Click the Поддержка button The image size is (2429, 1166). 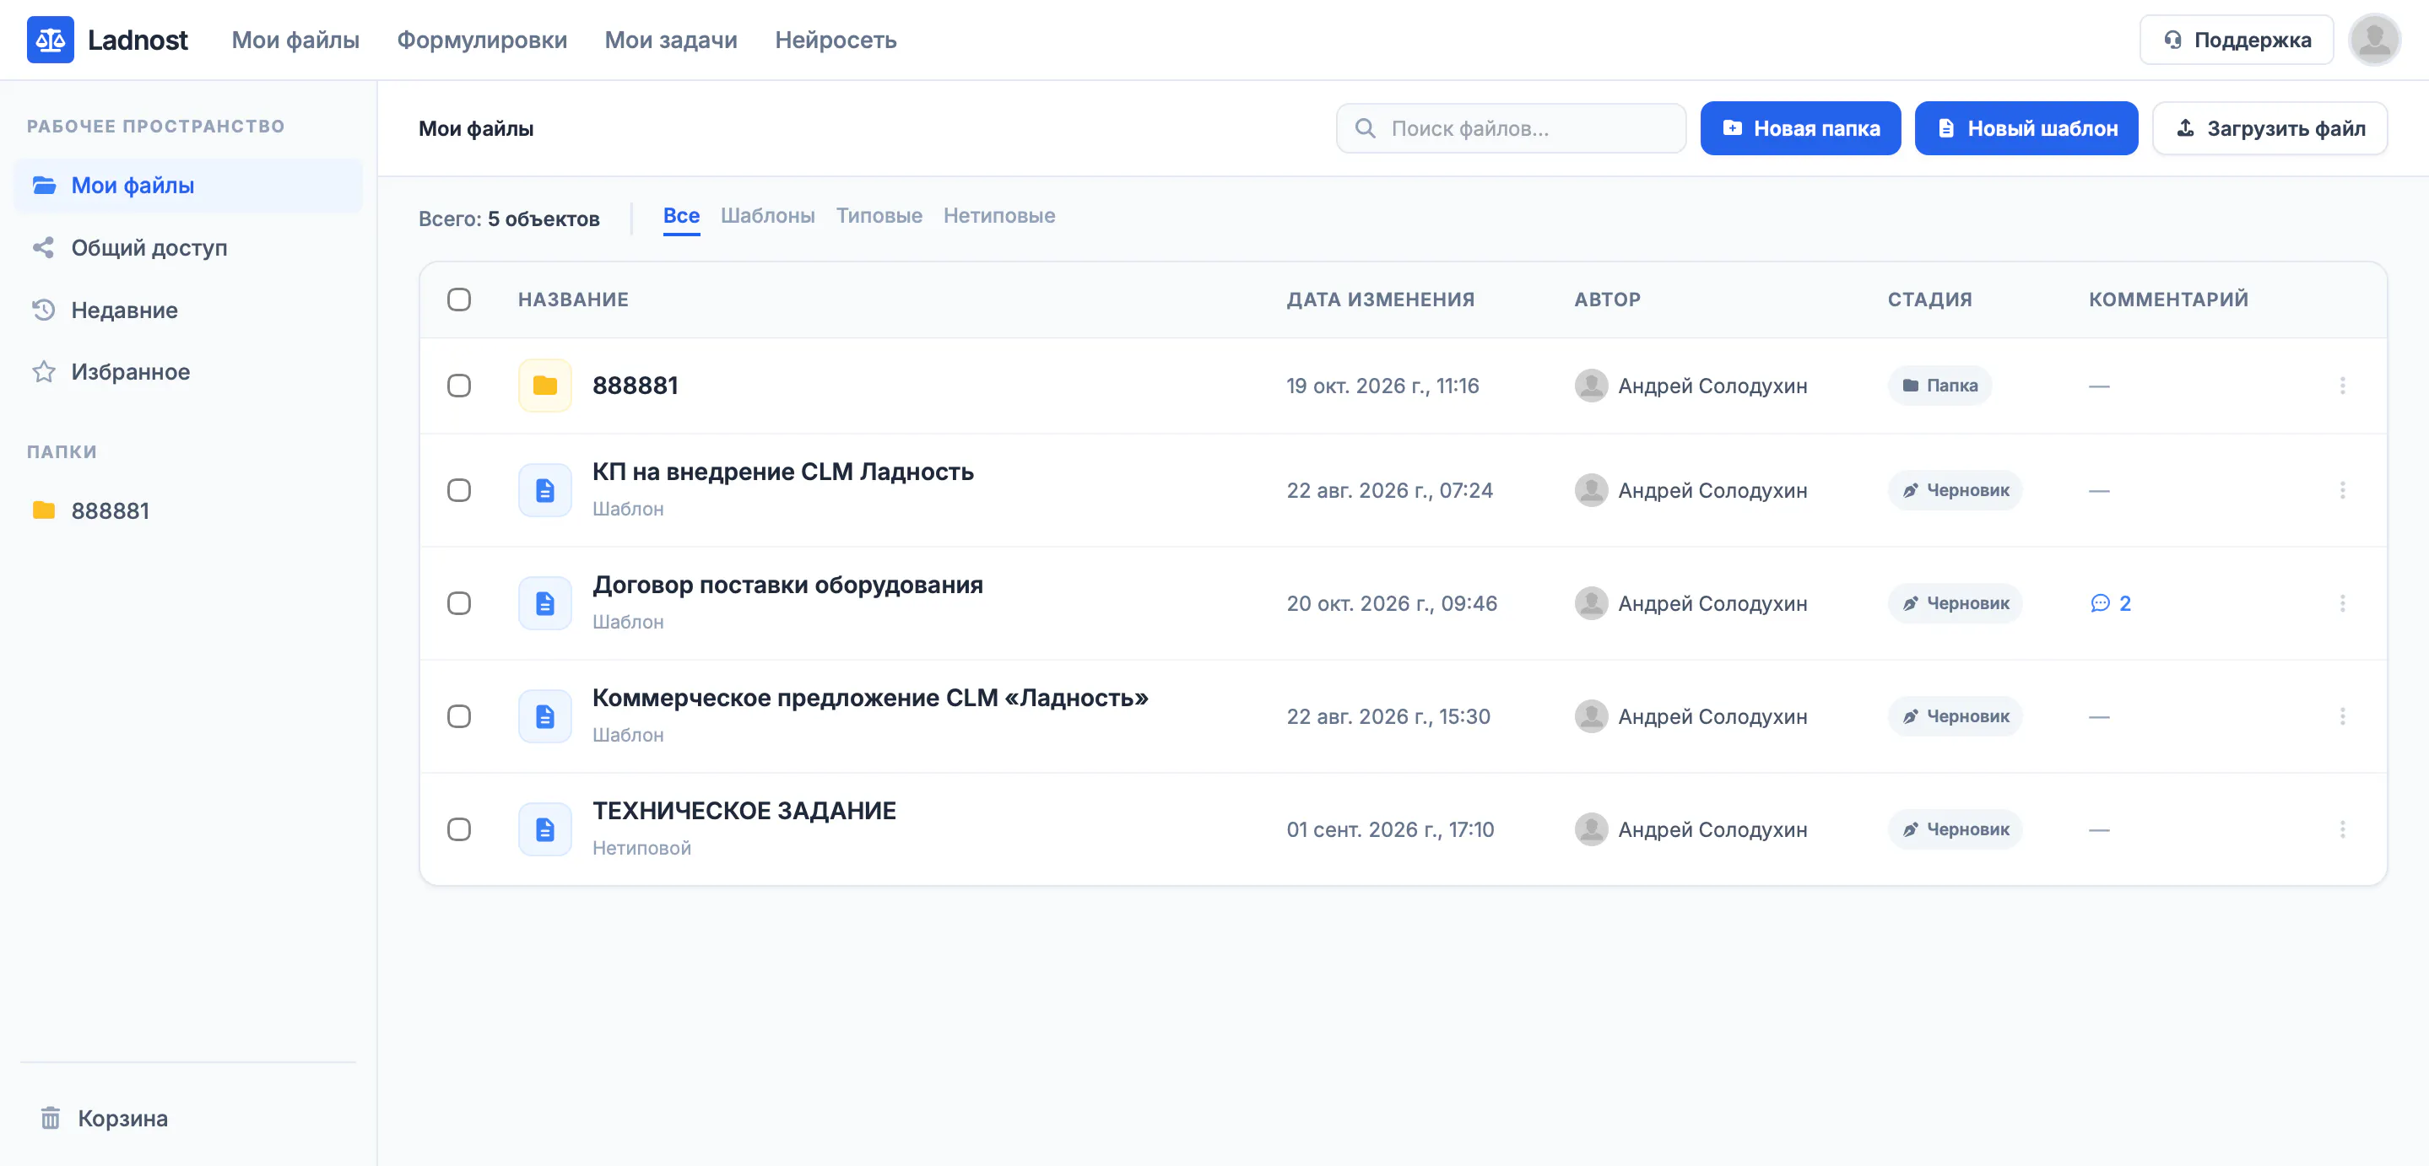2236,40
